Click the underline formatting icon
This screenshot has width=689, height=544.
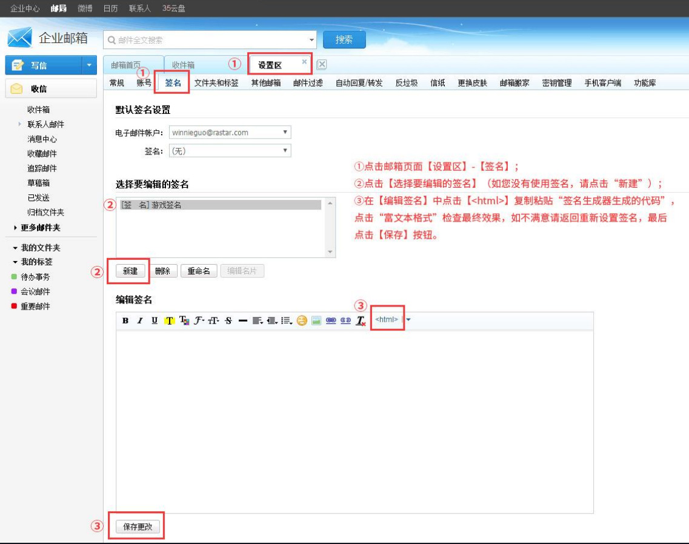tap(155, 320)
